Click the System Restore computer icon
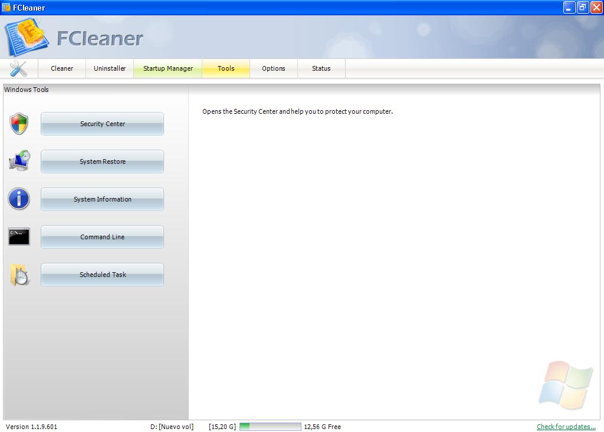Image resolution: width=604 pixels, height=432 pixels. click(19, 160)
